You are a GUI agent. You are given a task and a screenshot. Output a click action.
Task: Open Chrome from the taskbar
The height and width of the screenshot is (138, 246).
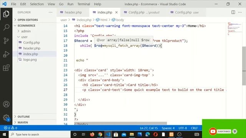click(x=100, y=135)
